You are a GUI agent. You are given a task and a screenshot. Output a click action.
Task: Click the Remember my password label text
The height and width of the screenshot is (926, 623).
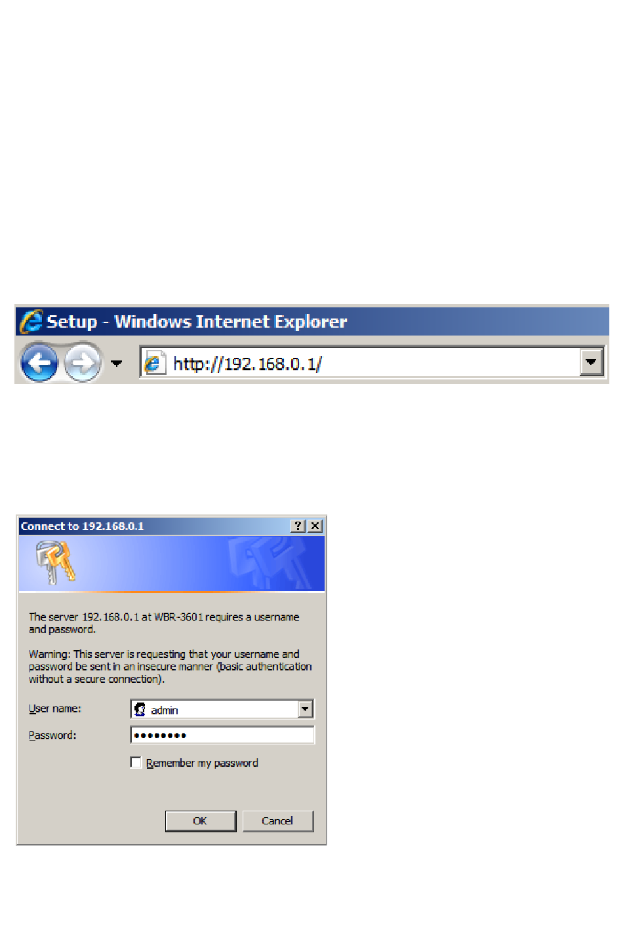(202, 763)
